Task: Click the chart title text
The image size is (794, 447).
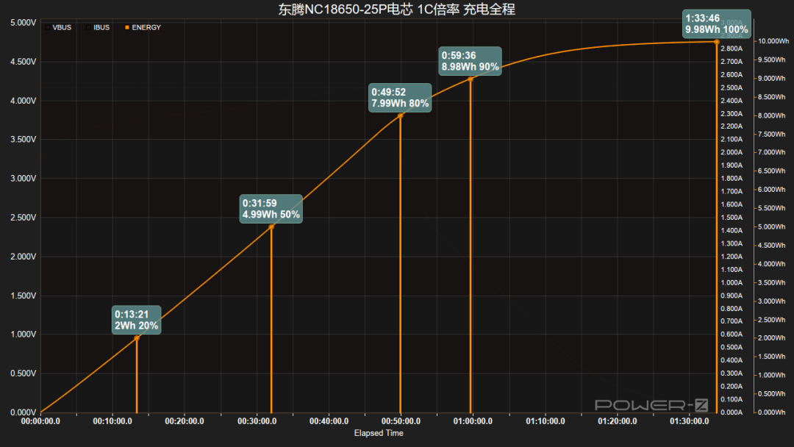Action: click(396, 9)
